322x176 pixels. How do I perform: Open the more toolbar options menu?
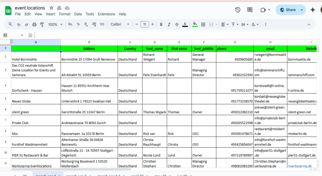point(265,24)
